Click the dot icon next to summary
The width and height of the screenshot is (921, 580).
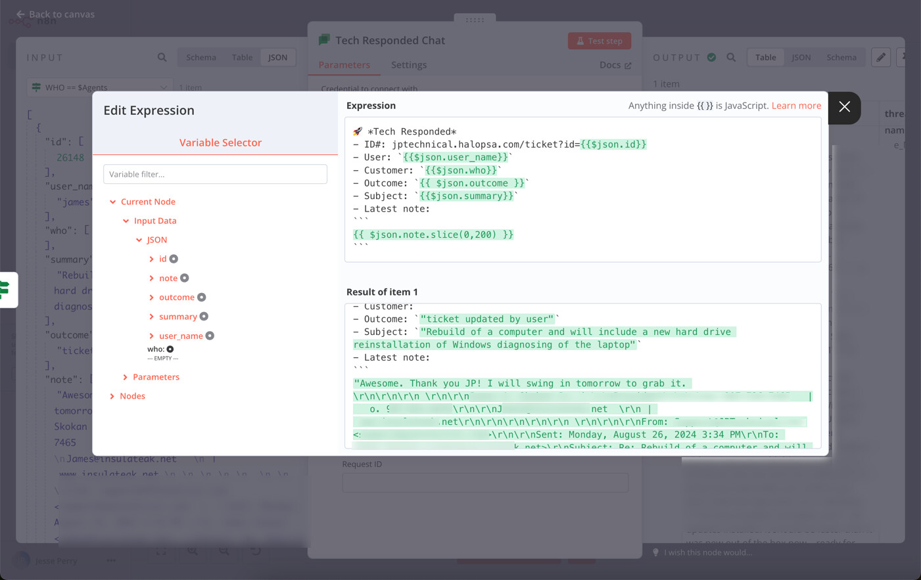tap(204, 317)
